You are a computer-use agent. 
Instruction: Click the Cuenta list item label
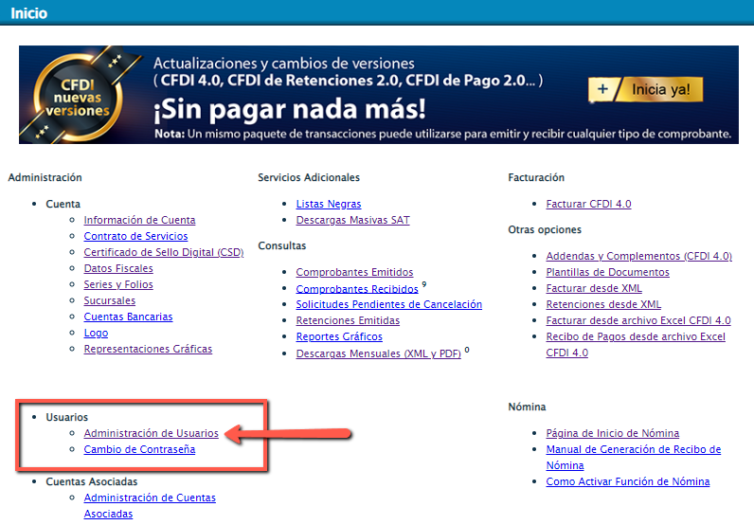(x=63, y=204)
